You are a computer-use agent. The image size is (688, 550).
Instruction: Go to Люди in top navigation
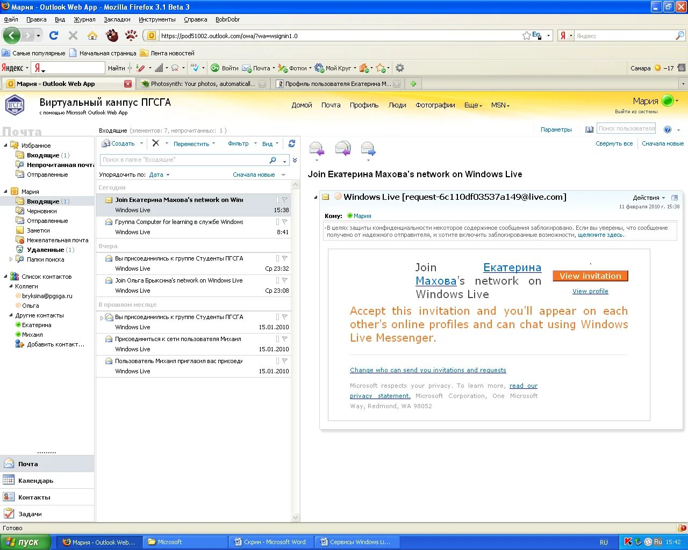[x=397, y=105]
